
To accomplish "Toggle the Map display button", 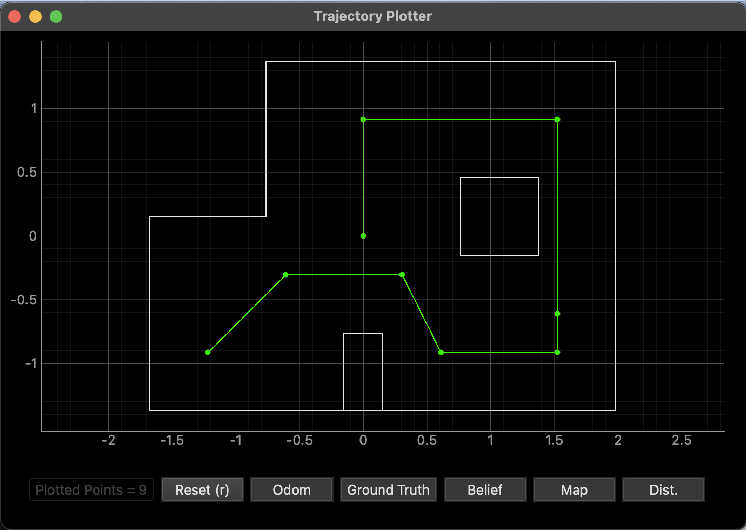I will (575, 489).
